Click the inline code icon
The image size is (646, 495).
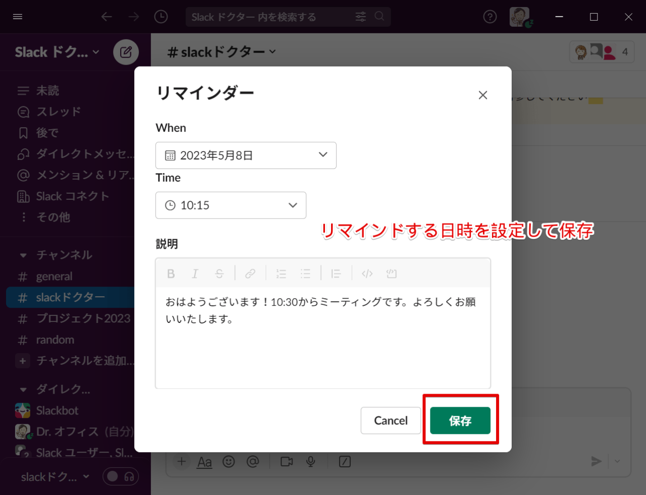[x=367, y=273]
